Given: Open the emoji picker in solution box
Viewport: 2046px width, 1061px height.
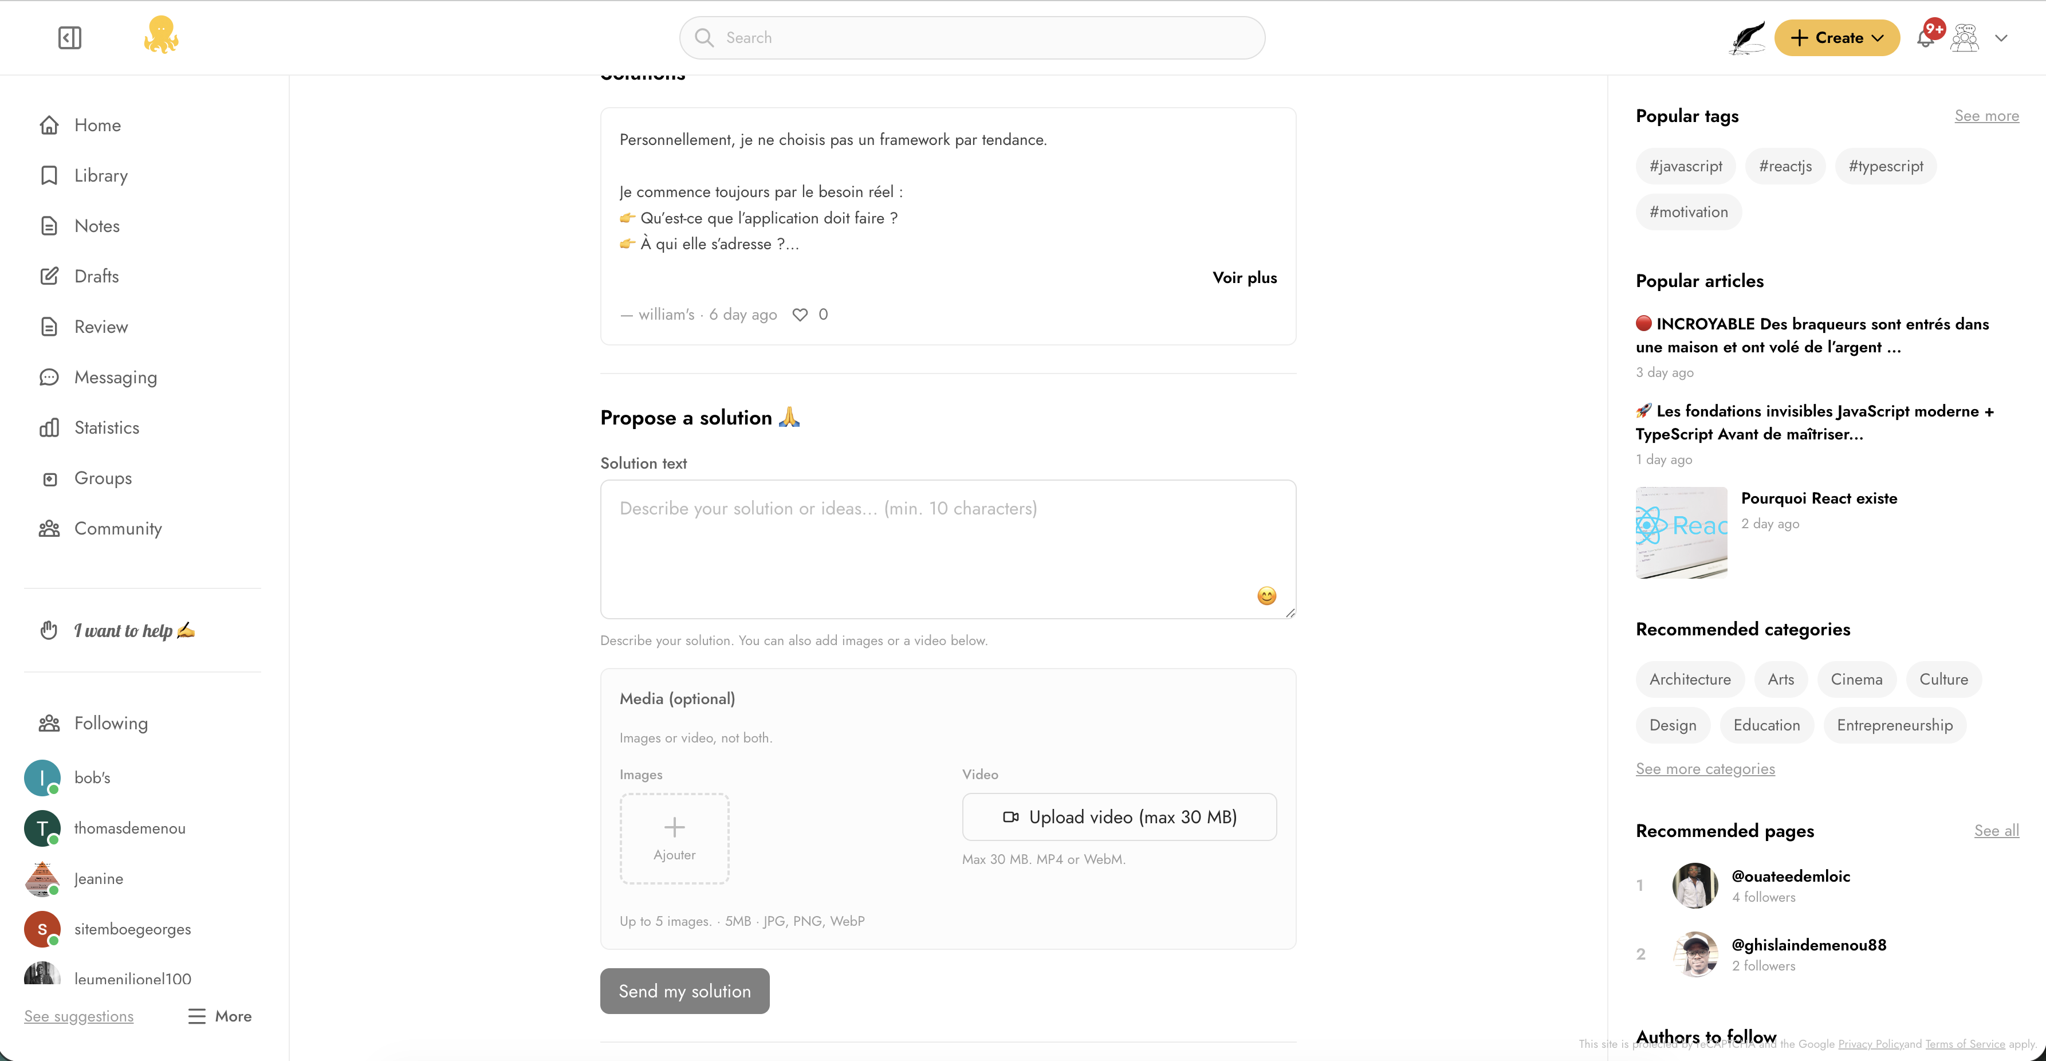Looking at the screenshot, I should pyautogui.click(x=1267, y=596).
